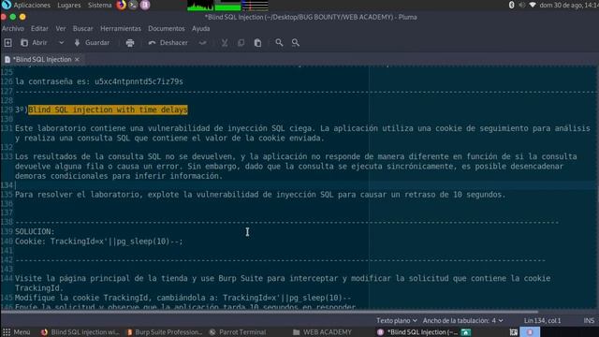Create a new document with the toolbar icon

click(7, 43)
